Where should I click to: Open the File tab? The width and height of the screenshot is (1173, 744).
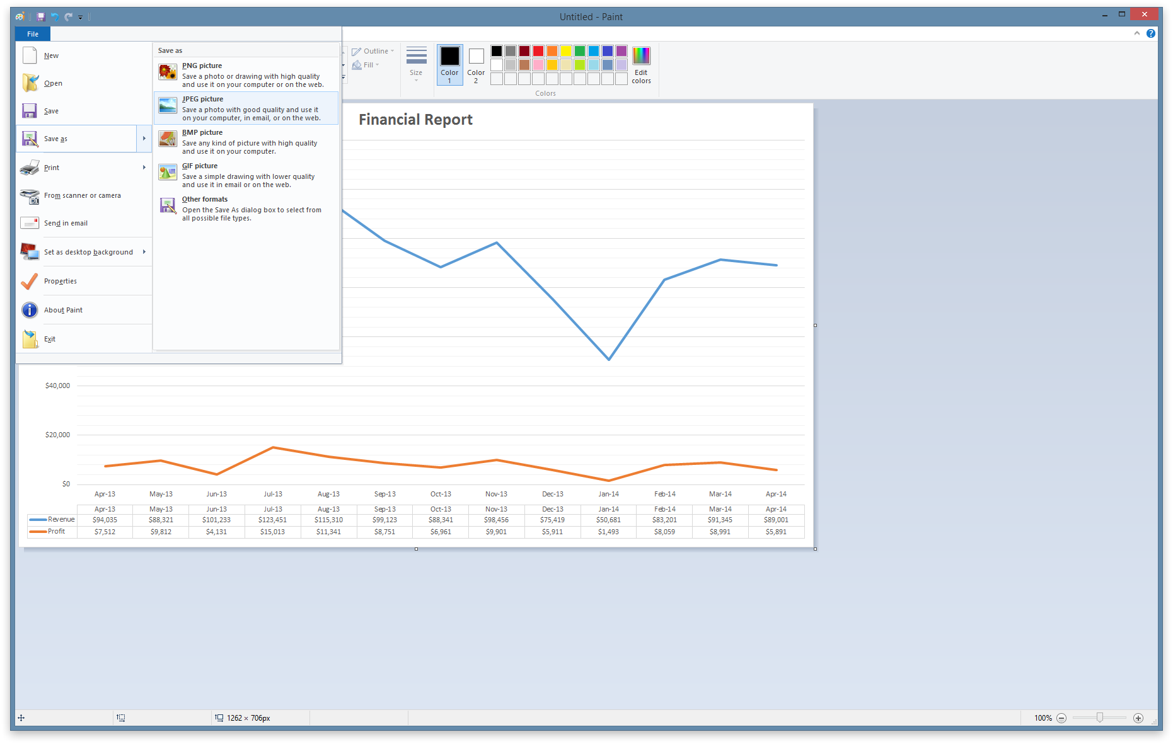point(33,34)
